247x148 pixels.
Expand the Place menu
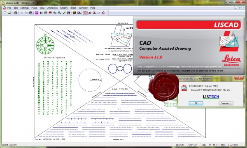[34, 8]
